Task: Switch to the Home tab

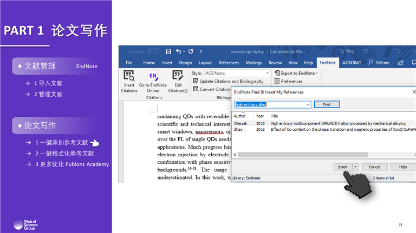Action: (149, 63)
